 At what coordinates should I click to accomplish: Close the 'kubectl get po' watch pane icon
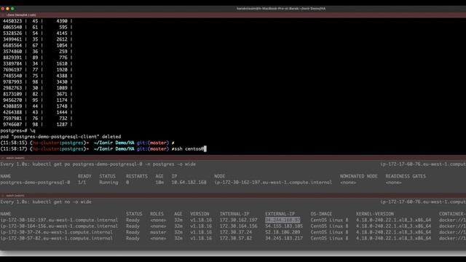pyautogui.click(x=3, y=158)
